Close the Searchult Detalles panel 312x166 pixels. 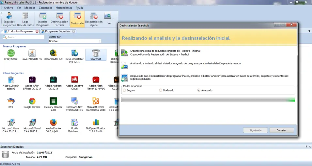pos(310,146)
